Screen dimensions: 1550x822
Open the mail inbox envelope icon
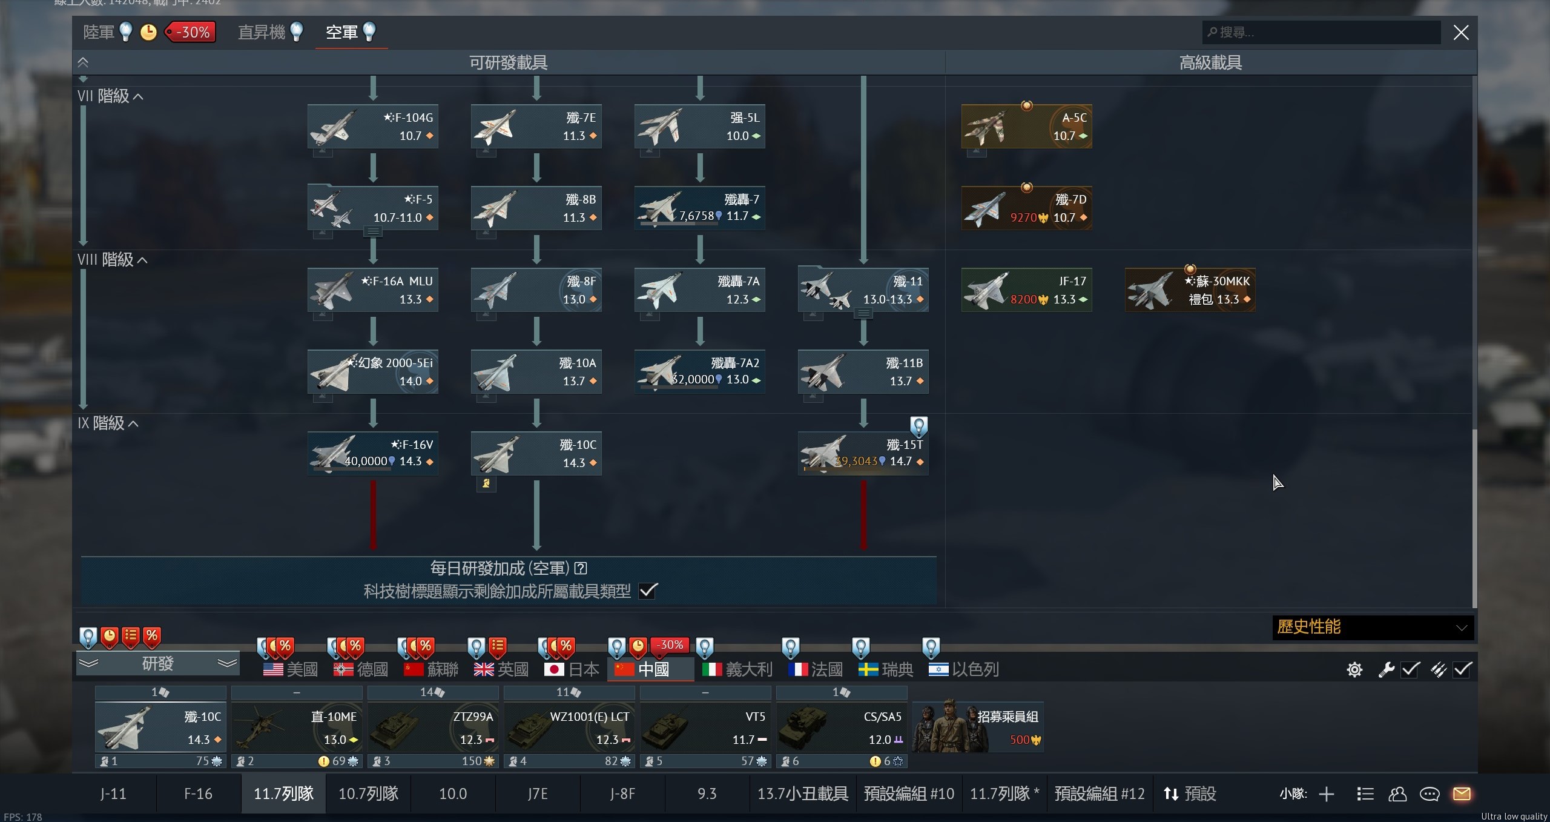click(1462, 794)
